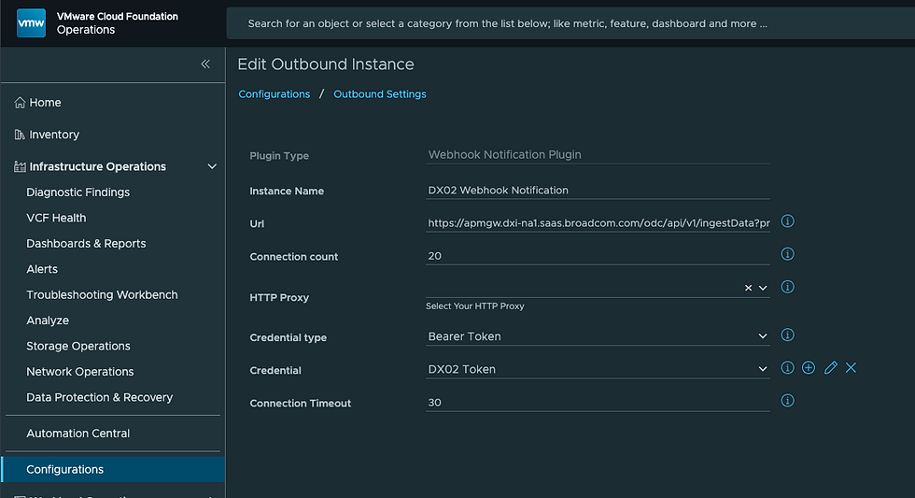Click the info icon beside Connection Timeout

(787, 401)
